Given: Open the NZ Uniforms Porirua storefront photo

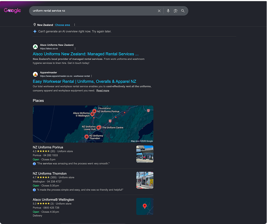Looking at the screenshot, I should point(145,154).
